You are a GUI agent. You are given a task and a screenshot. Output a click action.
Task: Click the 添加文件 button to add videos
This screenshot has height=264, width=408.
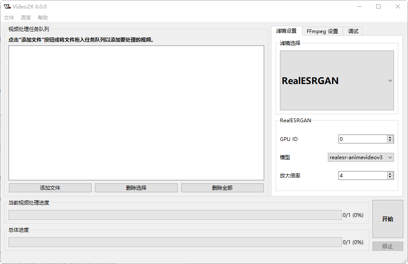(x=50, y=188)
